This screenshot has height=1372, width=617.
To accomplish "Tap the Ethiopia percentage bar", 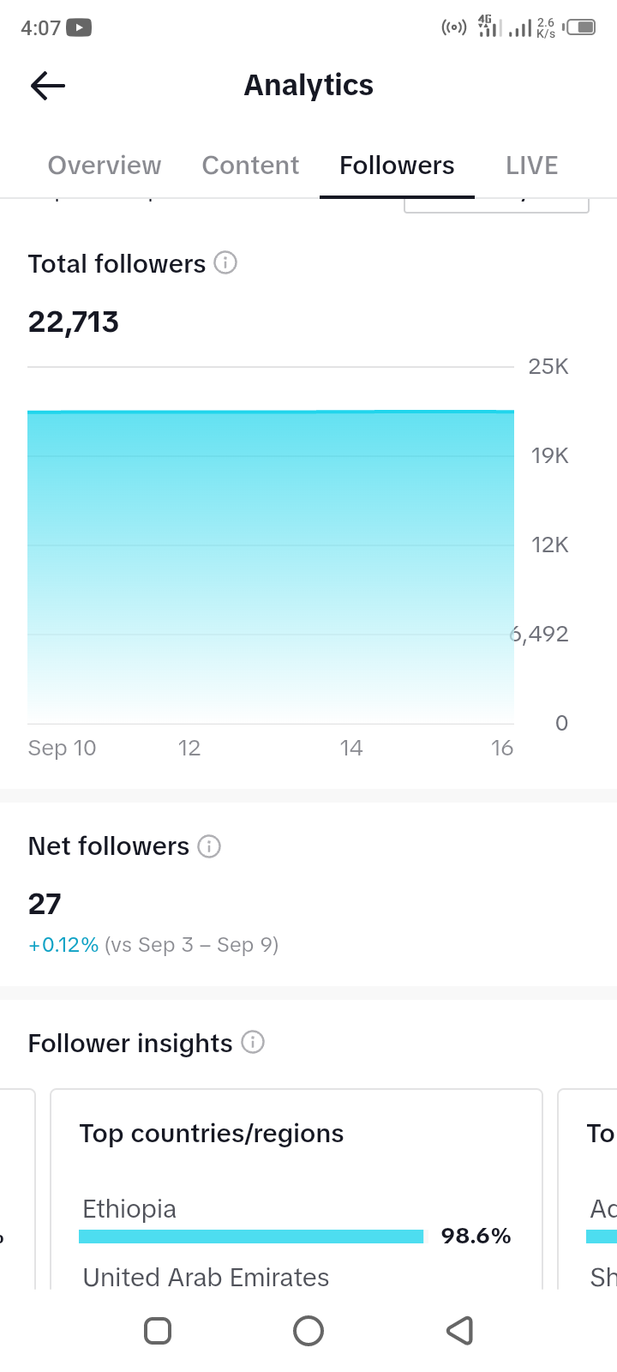I will coord(251,1237).
